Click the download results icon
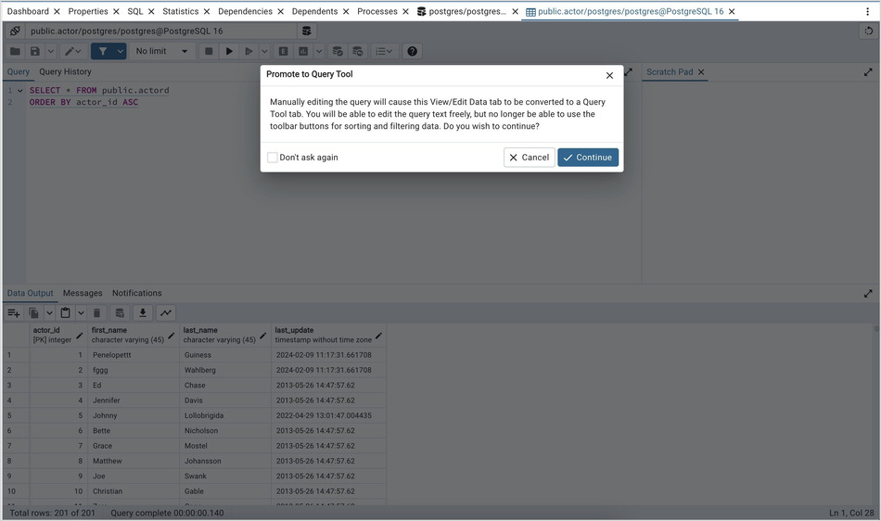 coord(143,313)
